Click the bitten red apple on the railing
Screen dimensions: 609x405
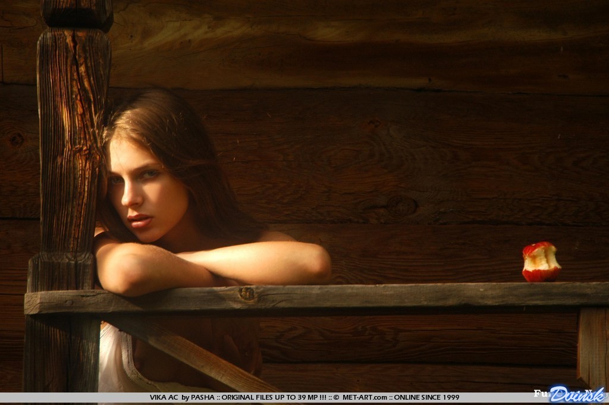click(x=541, y=262)
